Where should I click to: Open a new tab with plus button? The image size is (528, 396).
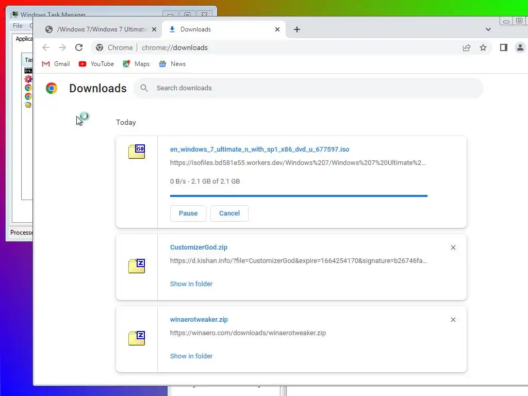(x=296, y=29)
